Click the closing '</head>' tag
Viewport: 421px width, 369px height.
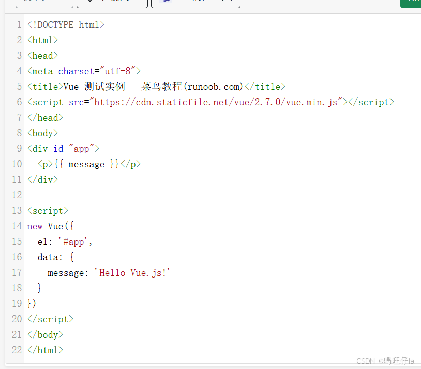[x=45, y=118]
